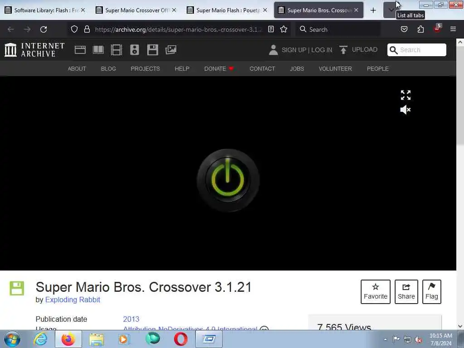The image size is (464, 348).
Task: Click the Firefox Search box
Action: coord(338,29)
